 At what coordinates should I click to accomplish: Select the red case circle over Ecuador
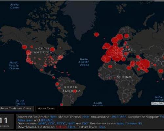57,84
